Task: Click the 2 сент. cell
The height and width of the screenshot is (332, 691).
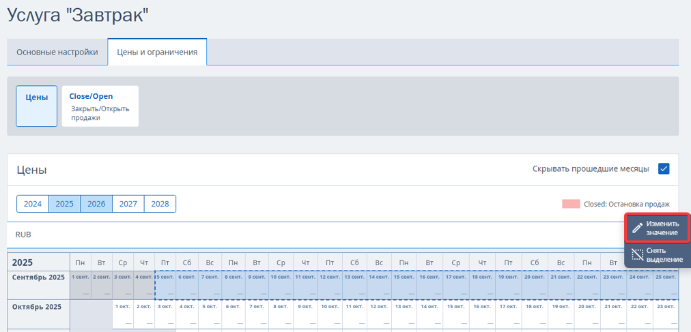Action: [102, 286]
